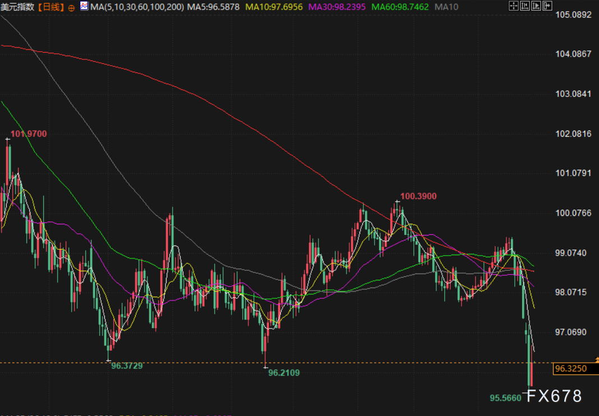Change the 【日线】 period selector
Image resolution: width=599 pixels, height=416 pixels.
click(51, 7)
